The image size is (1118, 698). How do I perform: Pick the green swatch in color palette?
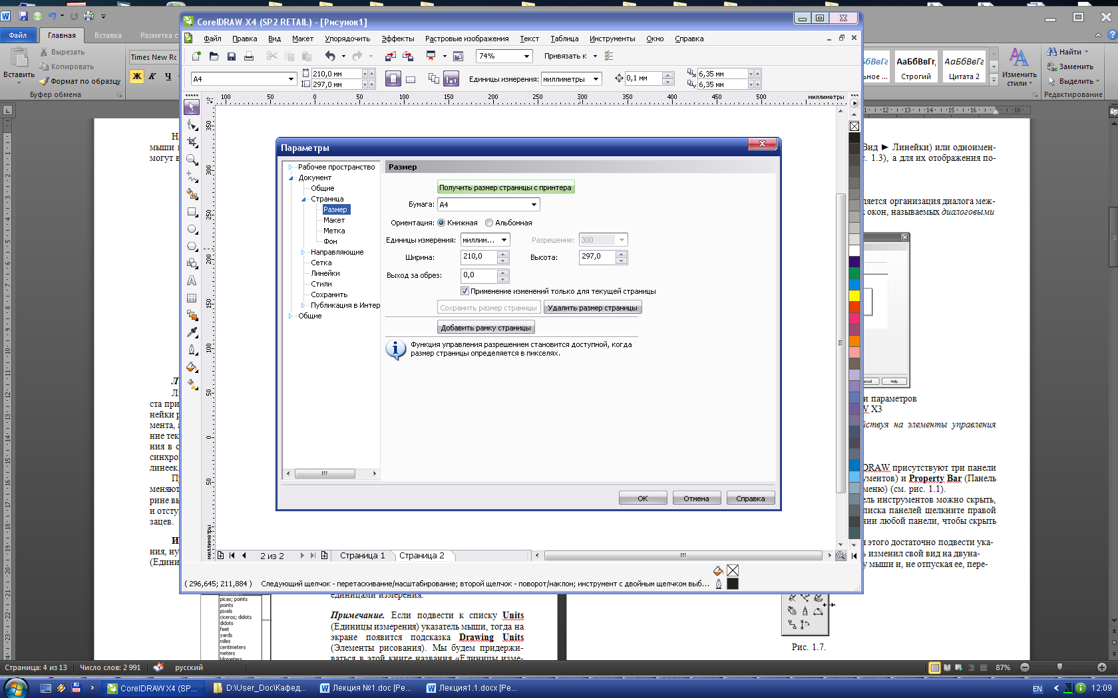[854, 273]
